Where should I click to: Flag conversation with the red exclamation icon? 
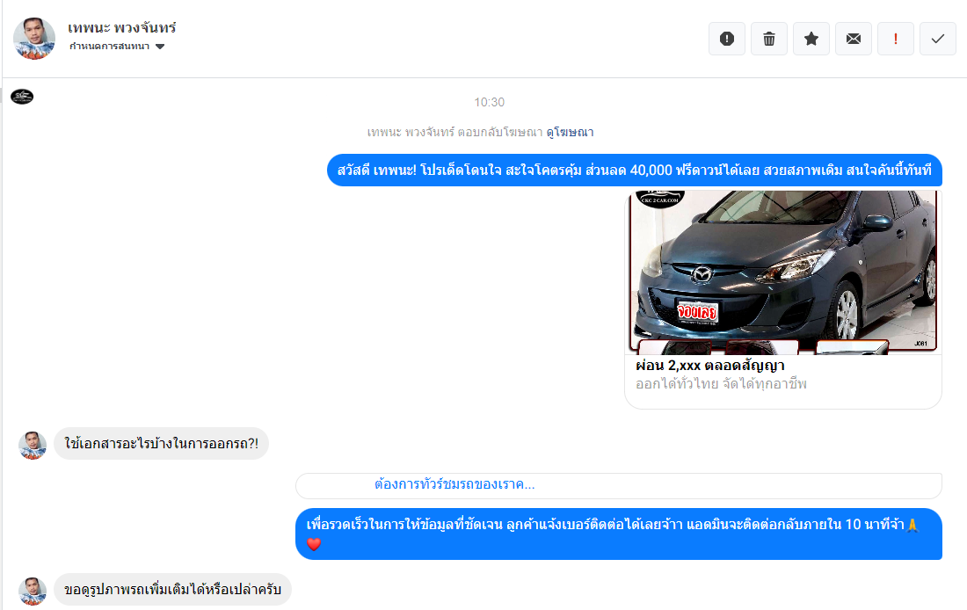pyautogui.click(x=896, y=39)
